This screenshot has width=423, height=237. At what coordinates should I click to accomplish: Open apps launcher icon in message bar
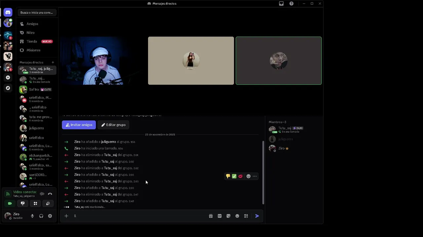click(246, 216)
